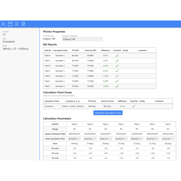Image resolution: width=181 pixels, height=181 pixels.
Task: Click the Gantry/Collimator/Table row header
Action: coord(55,134)
